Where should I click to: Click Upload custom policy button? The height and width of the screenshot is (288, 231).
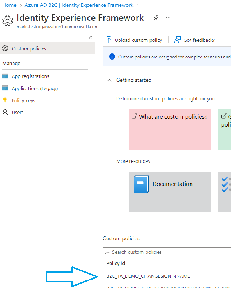coord(134,40)
